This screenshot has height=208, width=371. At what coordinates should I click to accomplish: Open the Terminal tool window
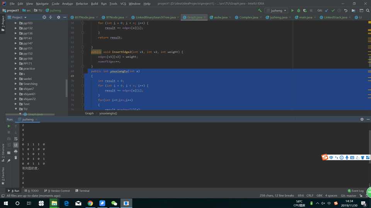pos(82,191)
